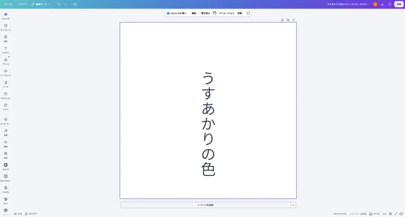Click 置き換え (Replace) in the floating toolbar

pos(206,13)
